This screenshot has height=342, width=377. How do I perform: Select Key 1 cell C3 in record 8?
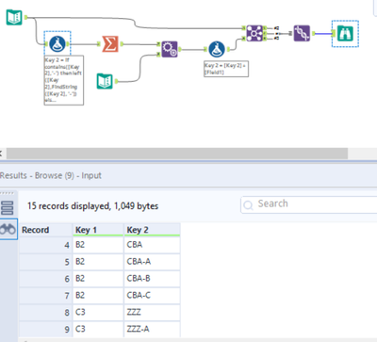98,313
